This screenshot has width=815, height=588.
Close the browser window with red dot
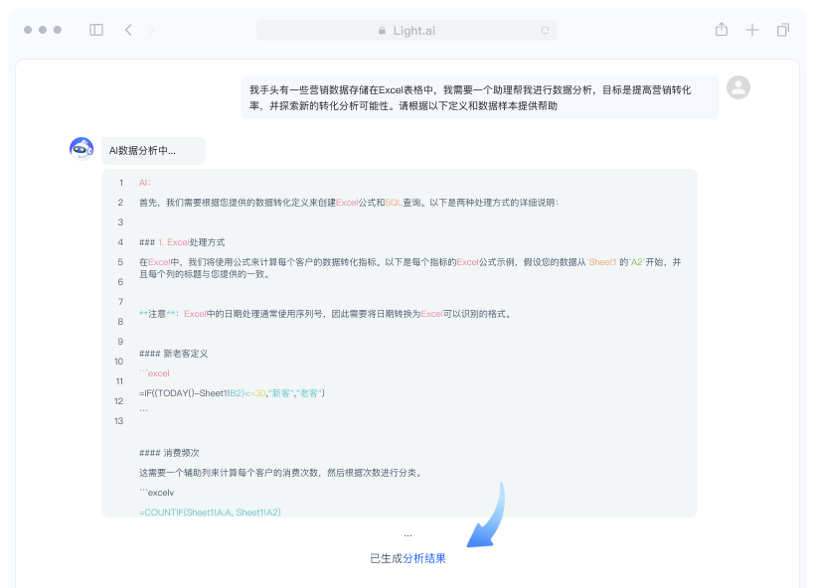(28, 30)
